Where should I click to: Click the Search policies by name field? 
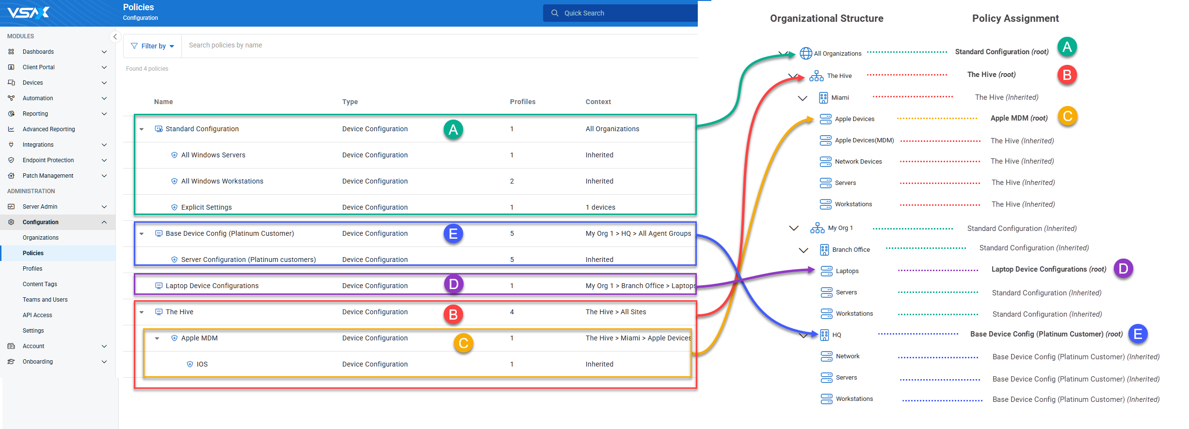click(x=439, y=46)
